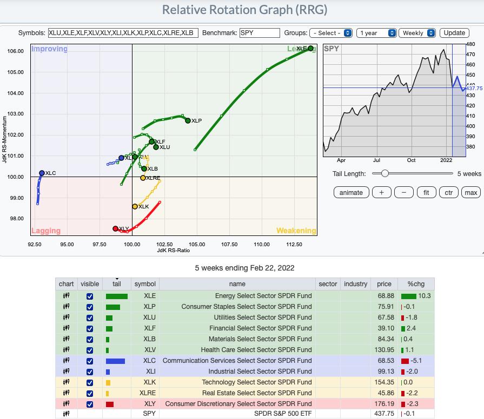Viewport: 484px width, 419px height.
Task: Open the Groups select dropdown
Action: click(331, 33)
